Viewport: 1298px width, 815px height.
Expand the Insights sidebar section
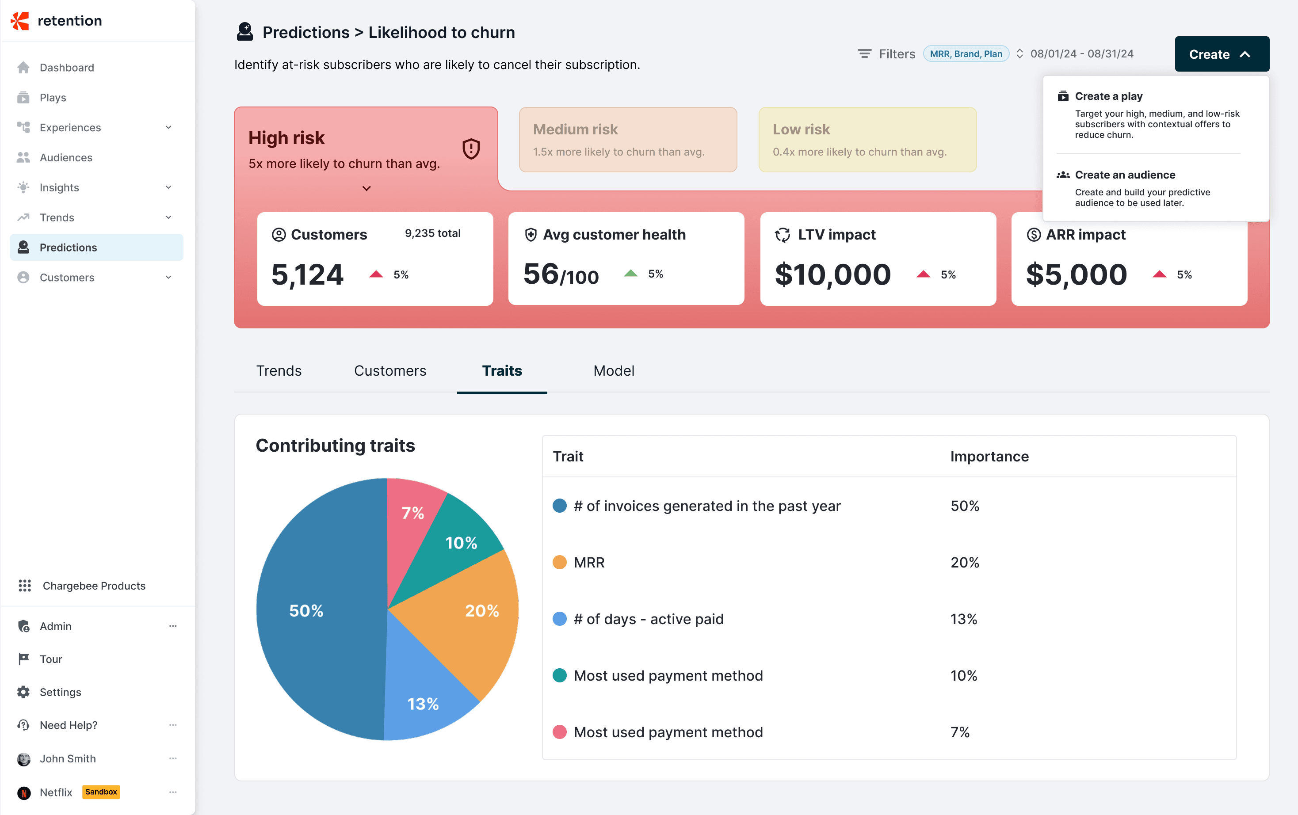[x=168, y=187]
